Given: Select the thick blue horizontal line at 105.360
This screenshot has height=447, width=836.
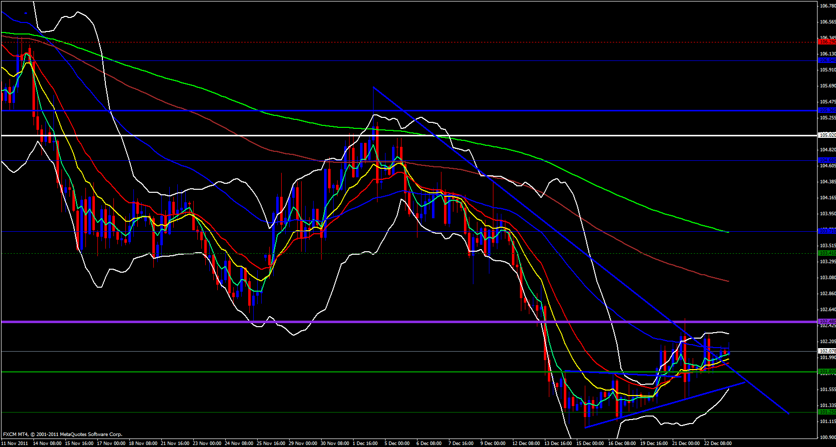Looking at the screenshot, I should 400,110.
